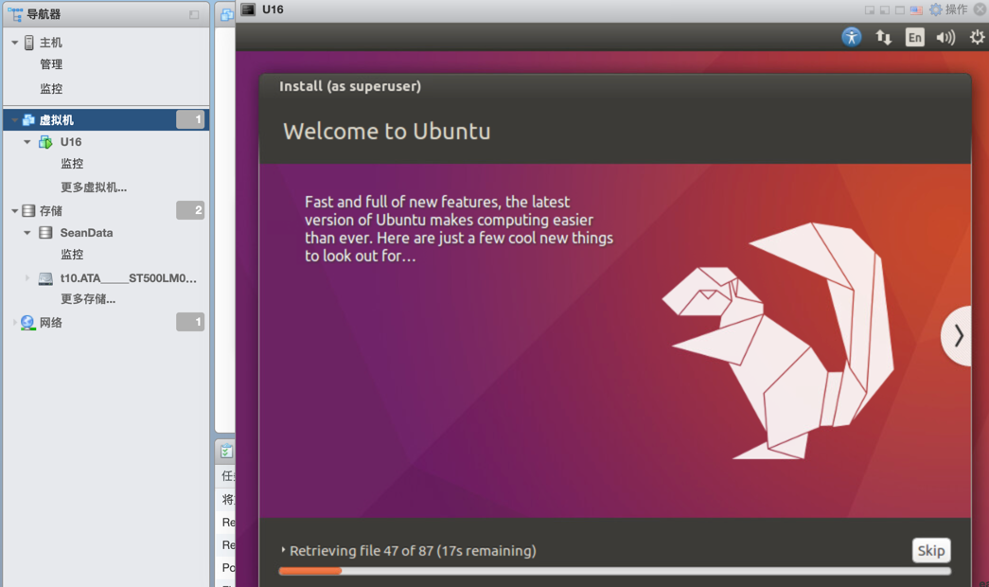Collapse the 导航器 navigator panel
This screenshot has height=587, width=989.
click(194, 14)
